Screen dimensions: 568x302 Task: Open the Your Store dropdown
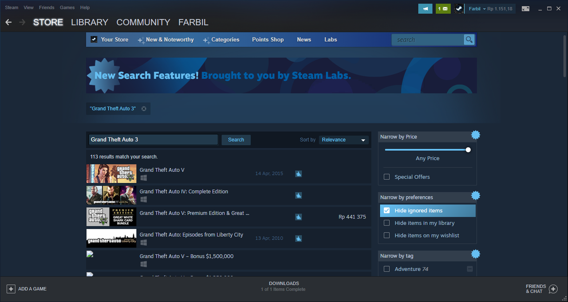click(114, 39)
